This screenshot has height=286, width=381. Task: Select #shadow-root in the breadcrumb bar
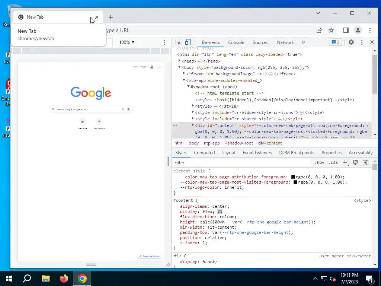[x=239, y=143]
